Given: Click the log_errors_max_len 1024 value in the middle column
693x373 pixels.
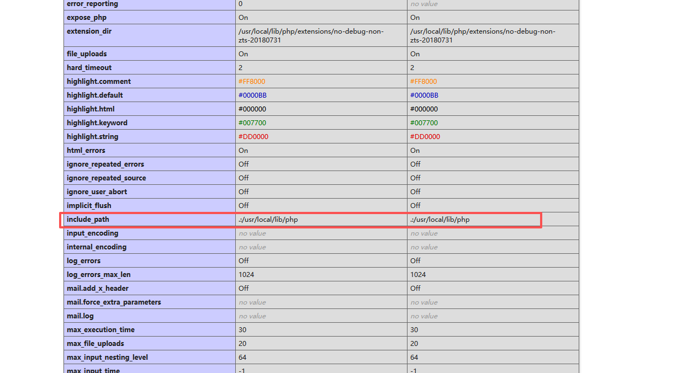Looking at the screenshot, I should [x=246, y=275].
